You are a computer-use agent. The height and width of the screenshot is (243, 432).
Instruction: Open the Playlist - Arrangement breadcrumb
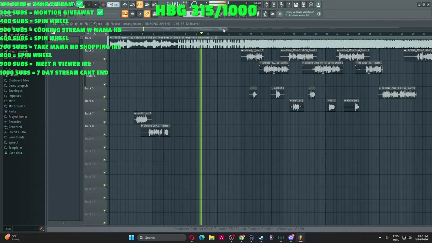point(126,24)
